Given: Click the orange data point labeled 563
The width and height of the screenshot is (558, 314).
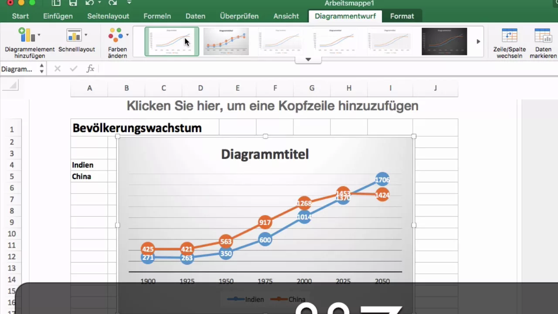Looking at the screenshot, I should [x=226, y=241].
